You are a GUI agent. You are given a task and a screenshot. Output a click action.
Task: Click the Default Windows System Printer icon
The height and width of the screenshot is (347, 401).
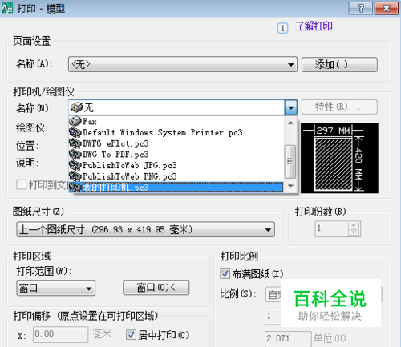pyautogui.click(x=75, y=132)
